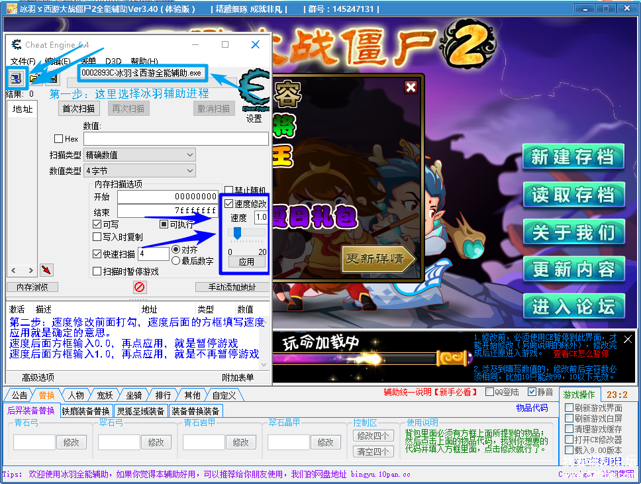
Task: Toggle the 快速扫描 checkbox
Action: [97, 254]
